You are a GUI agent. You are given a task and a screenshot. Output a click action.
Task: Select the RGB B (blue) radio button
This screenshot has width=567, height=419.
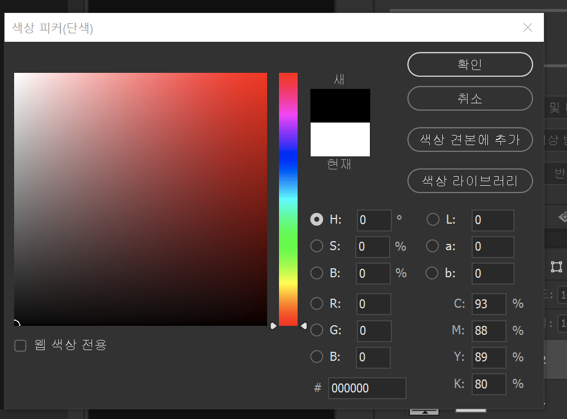point(317,356)
